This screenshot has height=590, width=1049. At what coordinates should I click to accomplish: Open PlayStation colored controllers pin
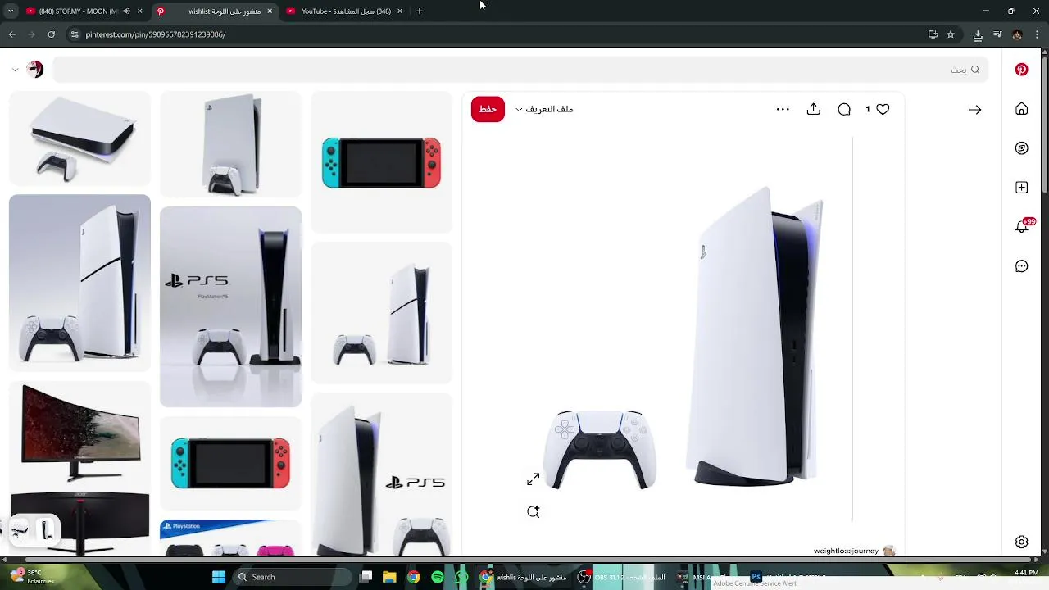pos(230,538)
